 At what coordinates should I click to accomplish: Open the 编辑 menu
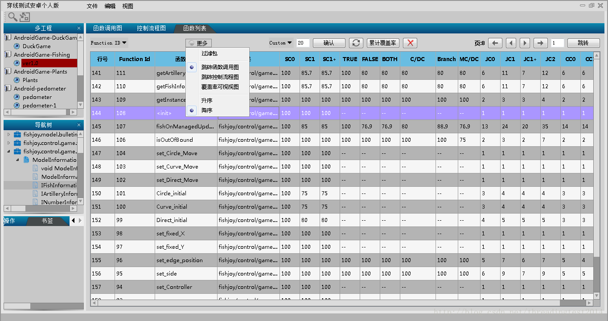110,6
